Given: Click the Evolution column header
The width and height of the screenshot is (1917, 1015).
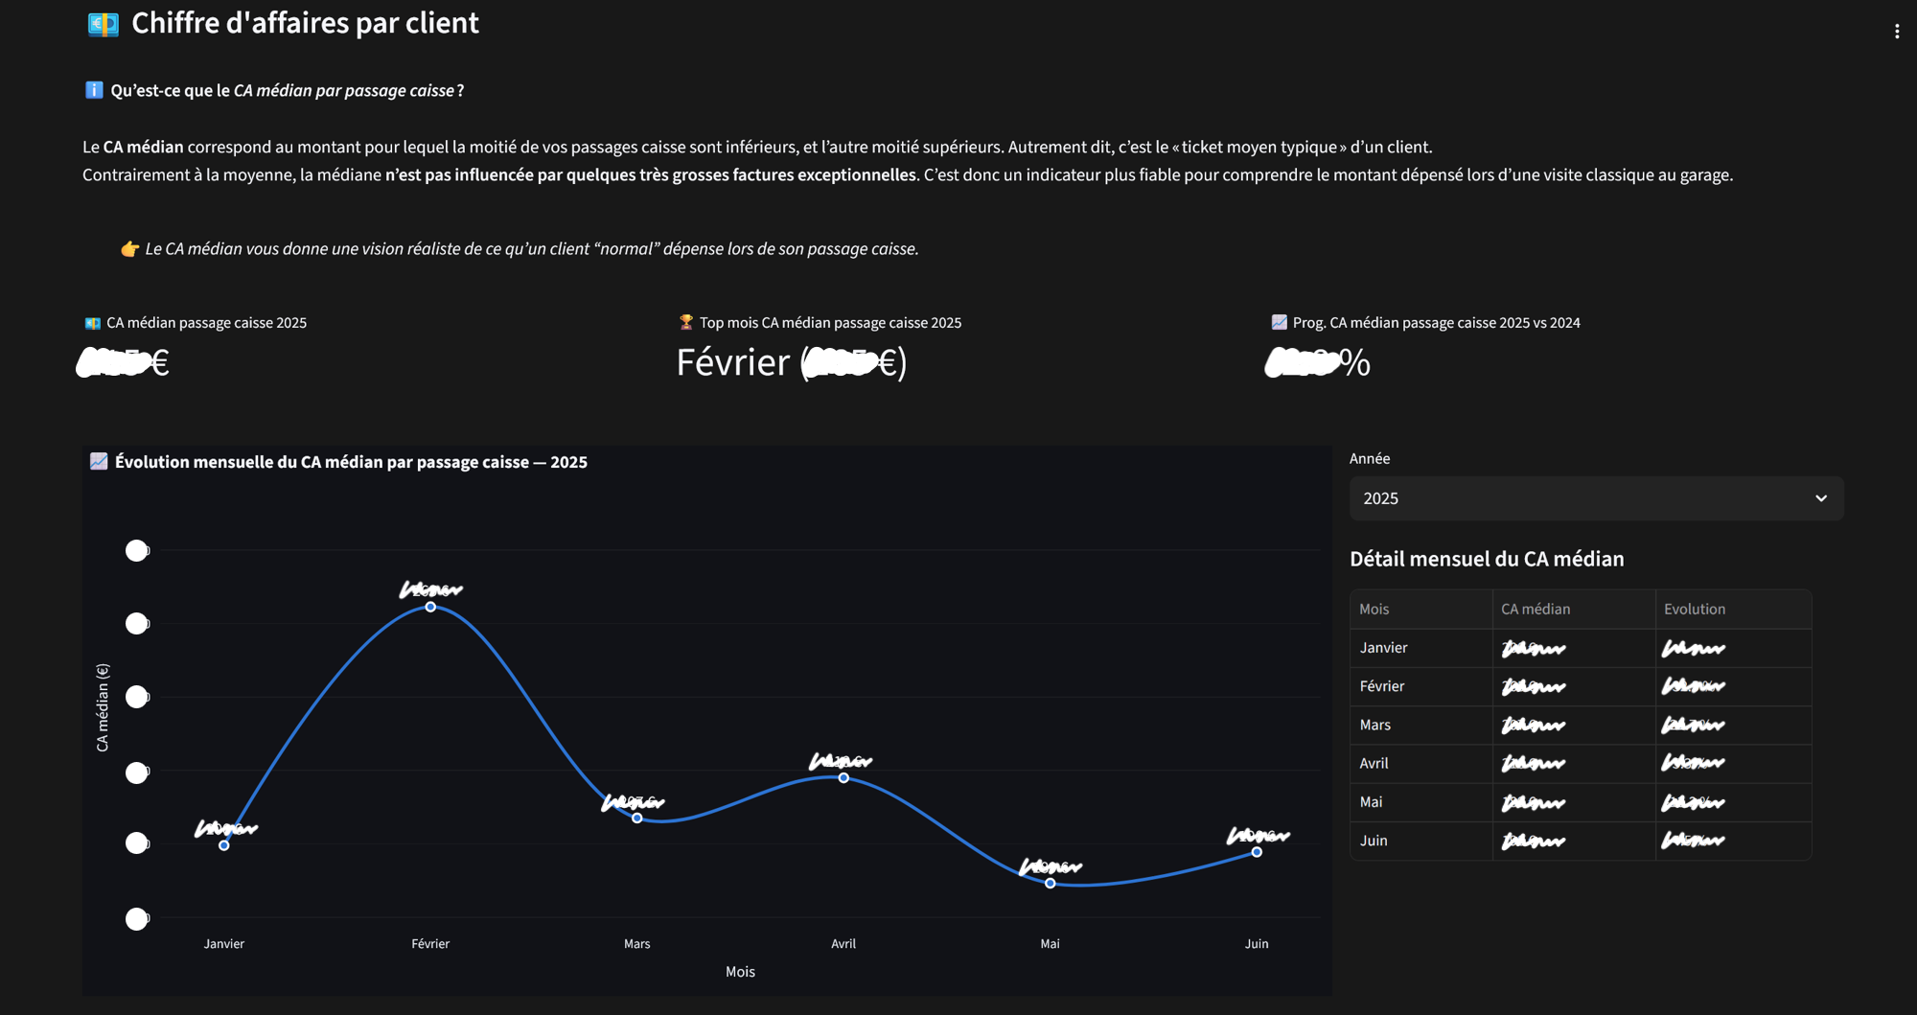Looking at the screenshot, I should [x=1694, y=609].
